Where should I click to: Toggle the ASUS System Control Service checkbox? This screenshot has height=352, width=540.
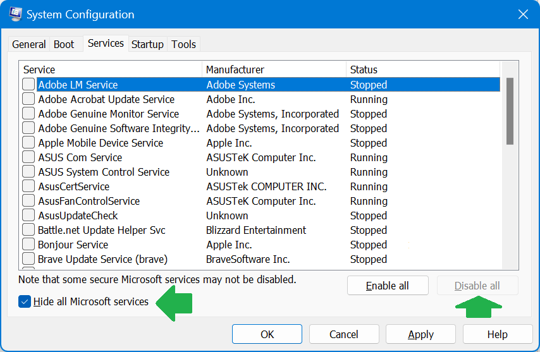tap(28, 171)
